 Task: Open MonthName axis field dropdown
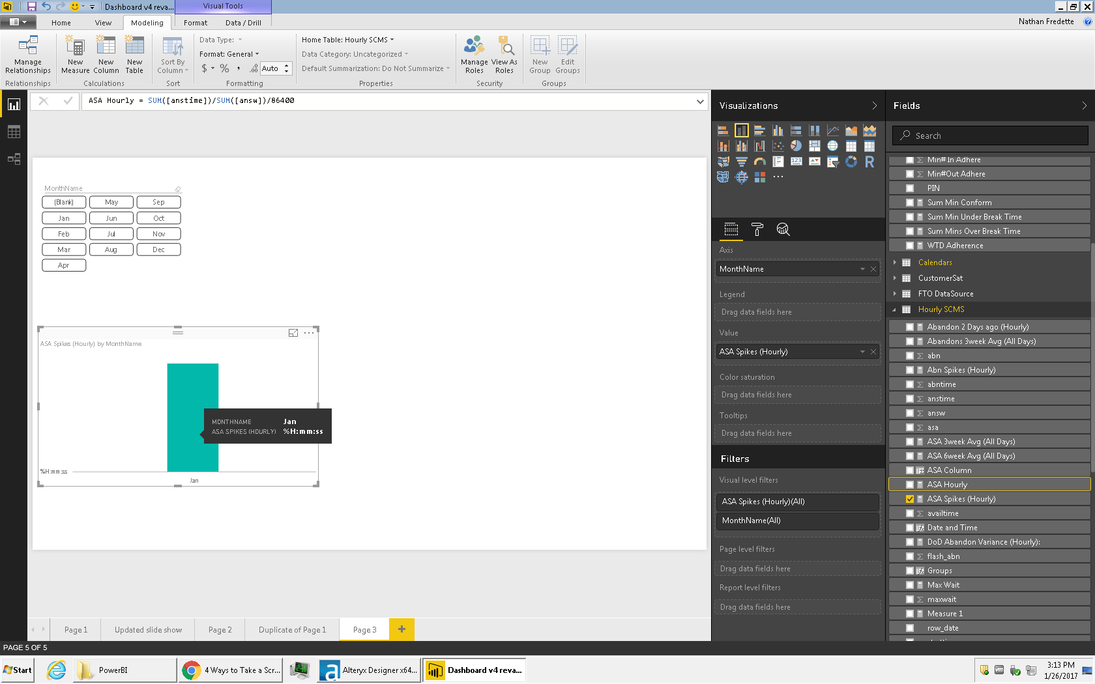862,269
